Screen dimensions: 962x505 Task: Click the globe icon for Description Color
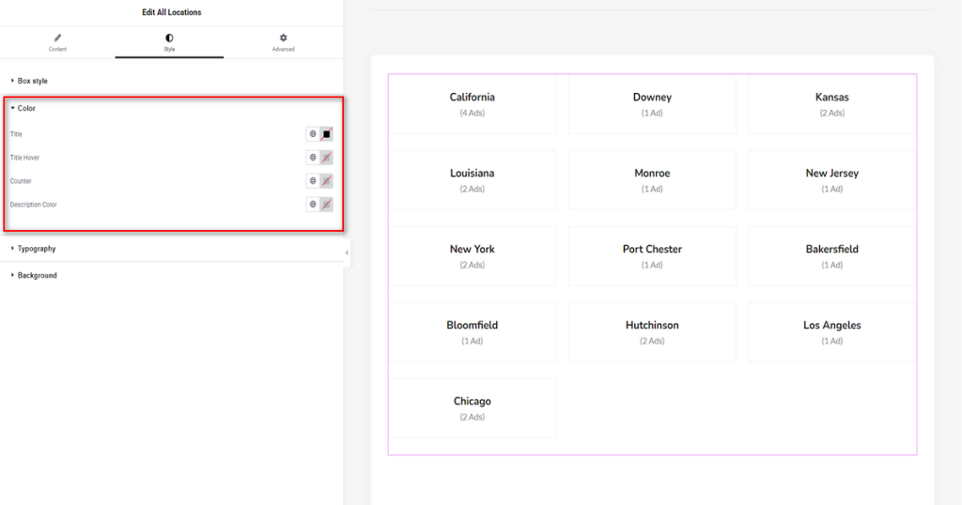point(313,204)
